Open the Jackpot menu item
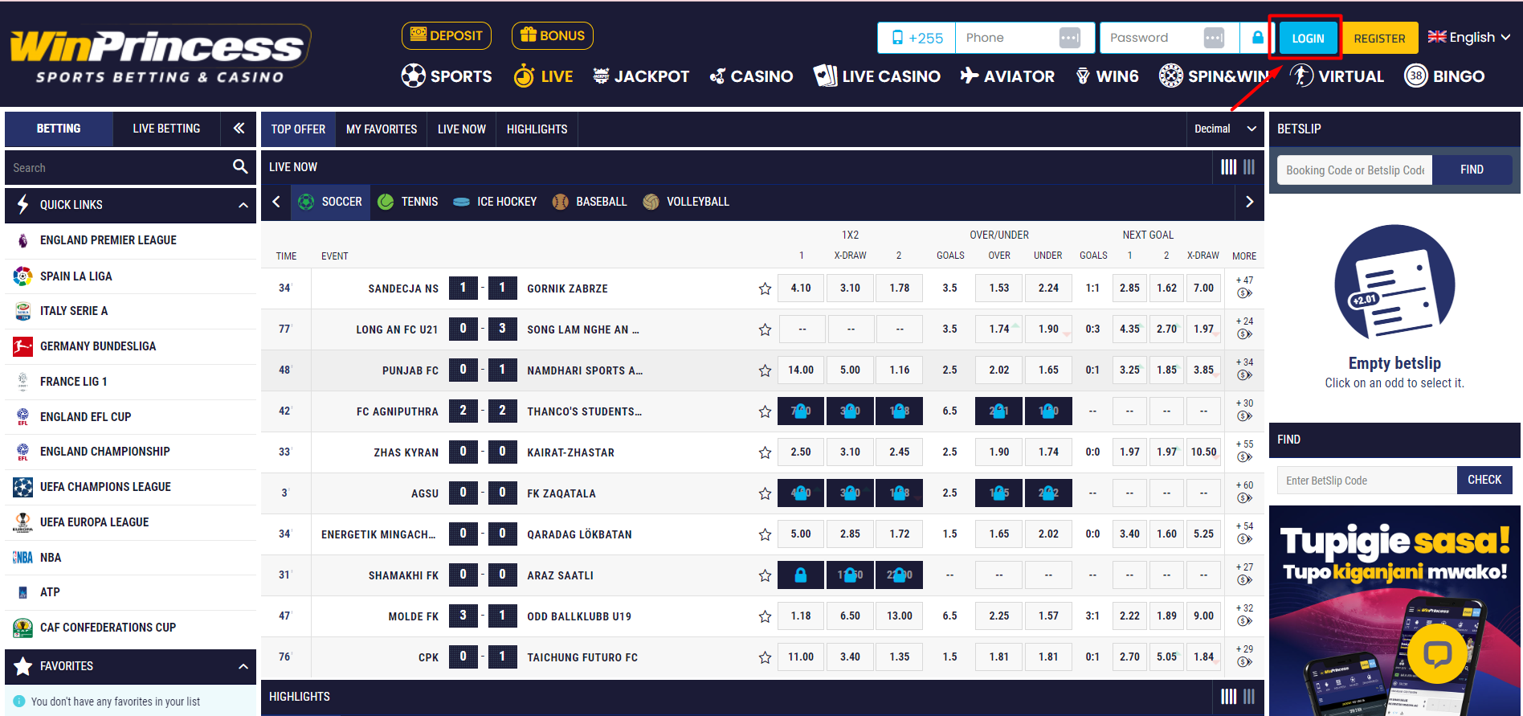 coord(641,76)
